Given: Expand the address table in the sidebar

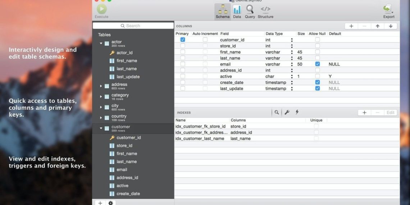Looking at the screenshot, I should (x=101, y=86).
